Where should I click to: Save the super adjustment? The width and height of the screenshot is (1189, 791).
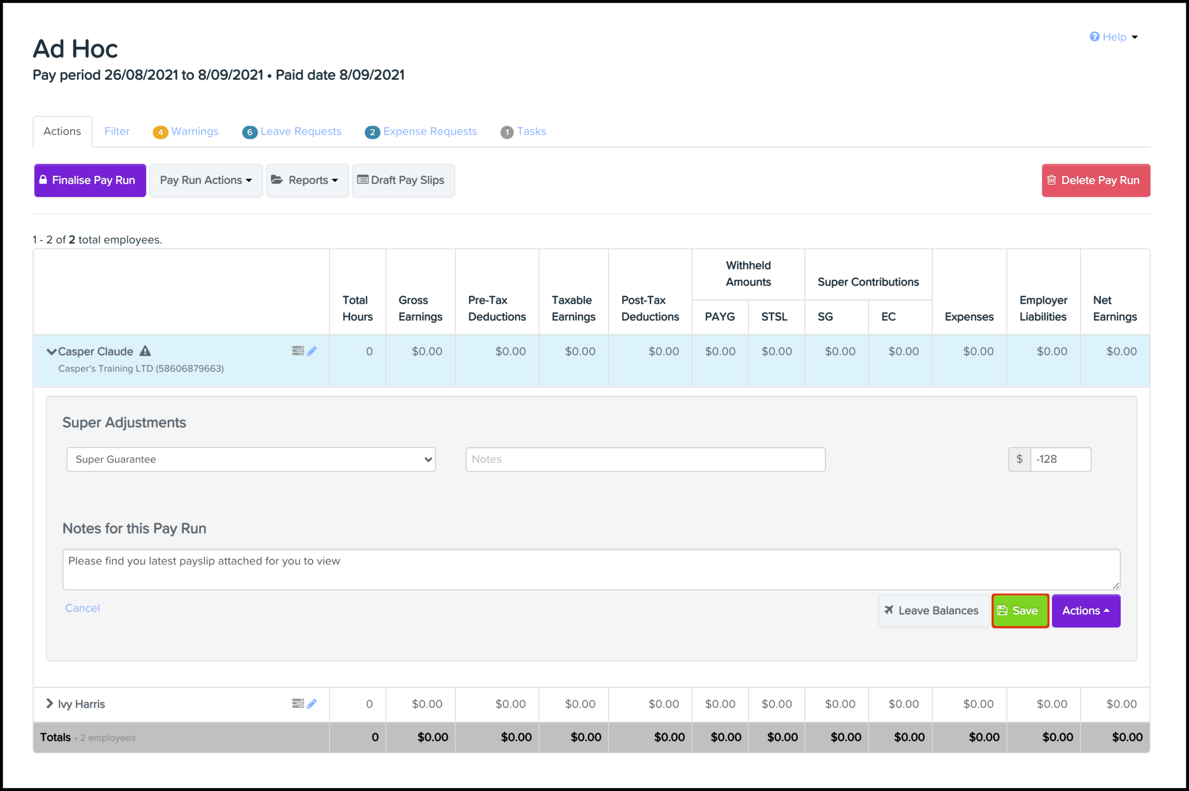point(1020,611)
